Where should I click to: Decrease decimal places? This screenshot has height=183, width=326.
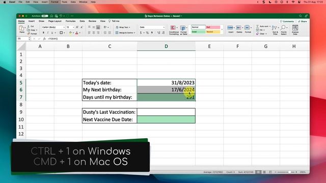click(164, 33)
